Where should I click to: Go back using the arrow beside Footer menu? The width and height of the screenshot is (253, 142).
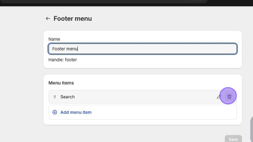pos(48,19)
